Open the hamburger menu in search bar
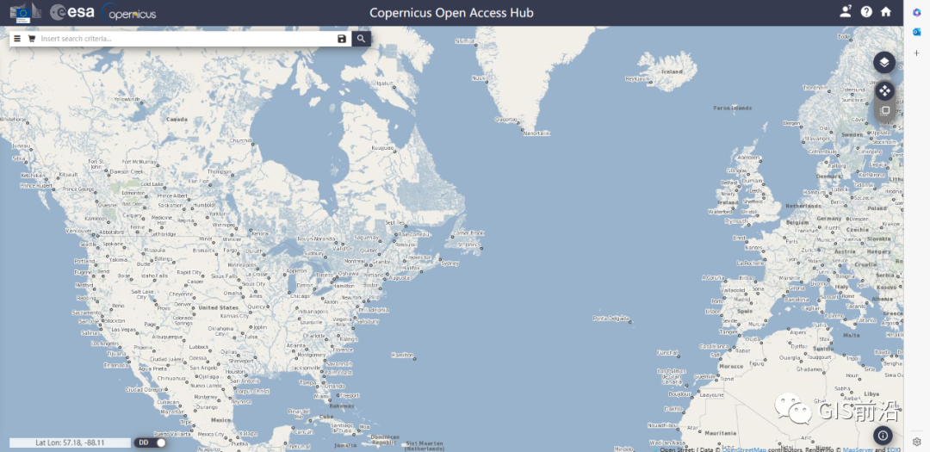This screenshot has height=452, width=930. pos(17,39)
